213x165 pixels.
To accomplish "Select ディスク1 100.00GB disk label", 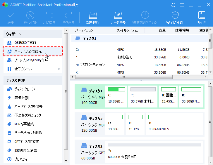I will click(90, 96).
